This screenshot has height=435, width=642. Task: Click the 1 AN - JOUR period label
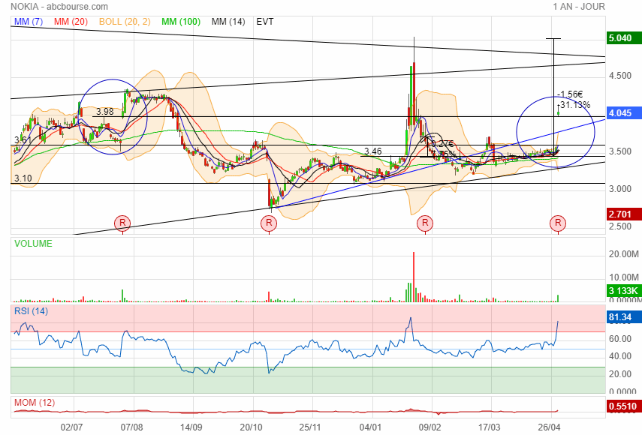[x=579, y=7]
